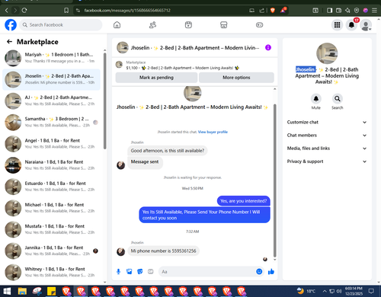Viewport: 381px width, 297px height.
Task: Open Angel's 1 Bd for Rent chat
Action: click(x=51, y=144)
